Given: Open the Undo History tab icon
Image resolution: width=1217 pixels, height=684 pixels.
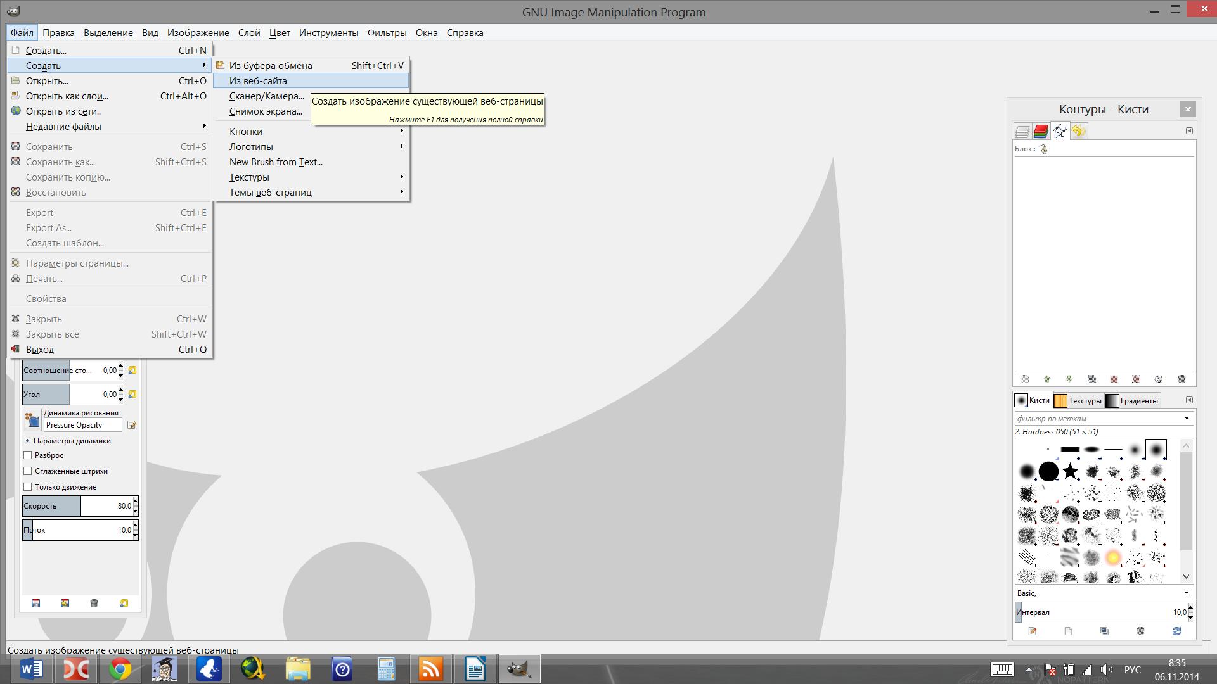Looking at the screenshot, I should coord(1078,131).
